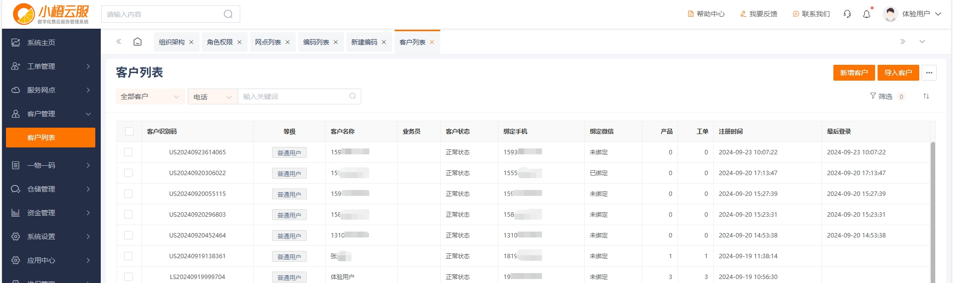The height and width of the screenshot is (283, 954).
Task: Click the home icon in tab bar
Action: click(137, 42)
